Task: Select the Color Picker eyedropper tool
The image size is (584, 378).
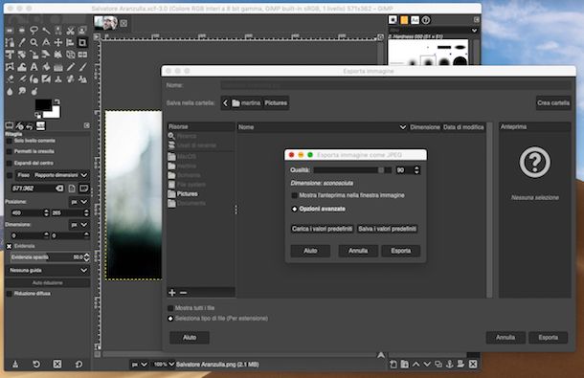Action: tap(22, 42)
